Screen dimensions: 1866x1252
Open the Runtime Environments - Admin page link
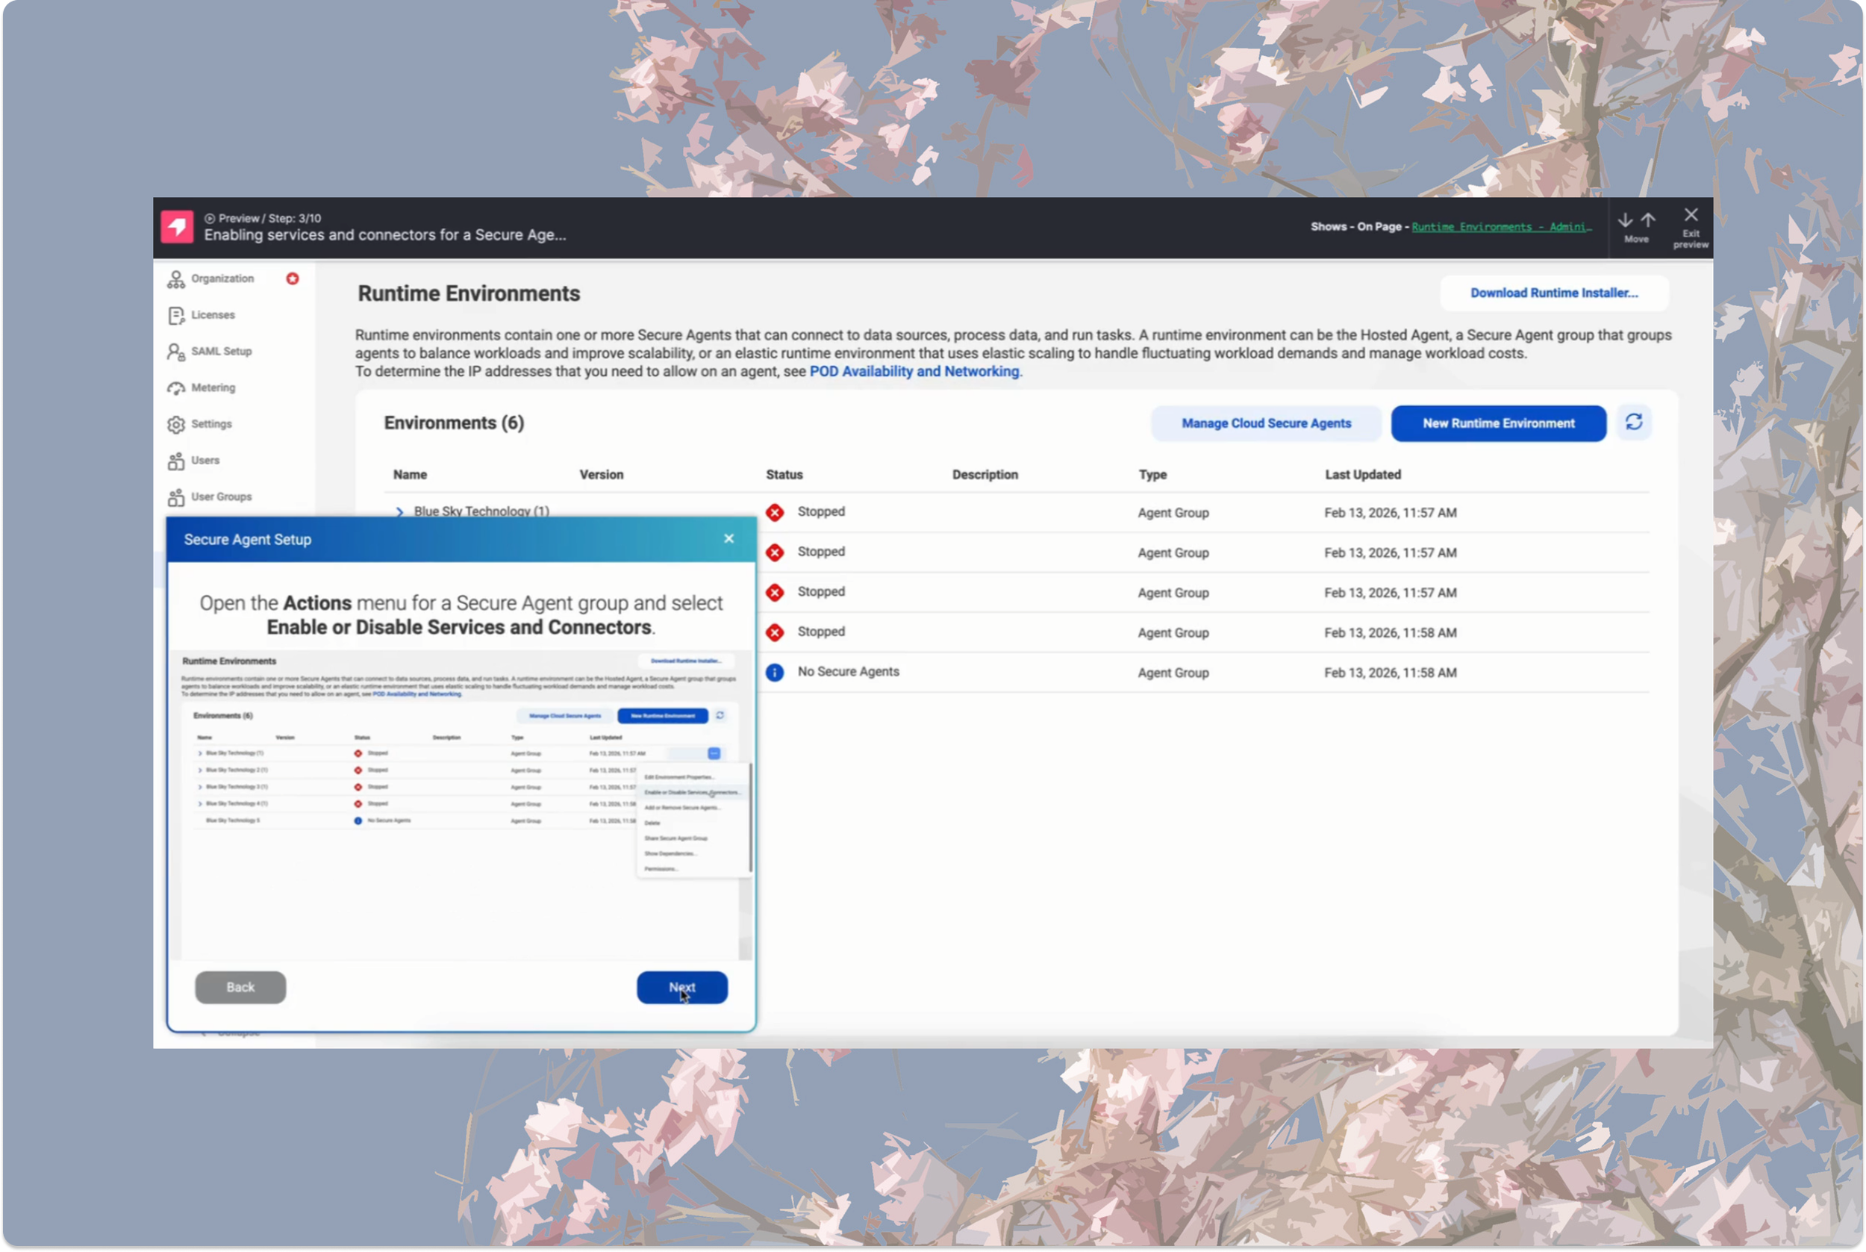tap(1501, 227)
